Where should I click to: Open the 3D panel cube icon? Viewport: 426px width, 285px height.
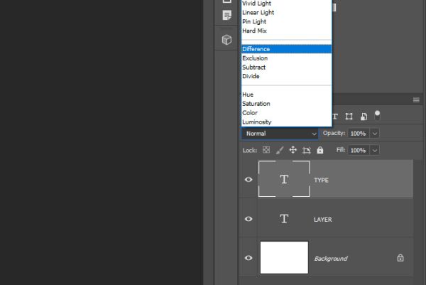pyautogui.click(x=226, y=40)
